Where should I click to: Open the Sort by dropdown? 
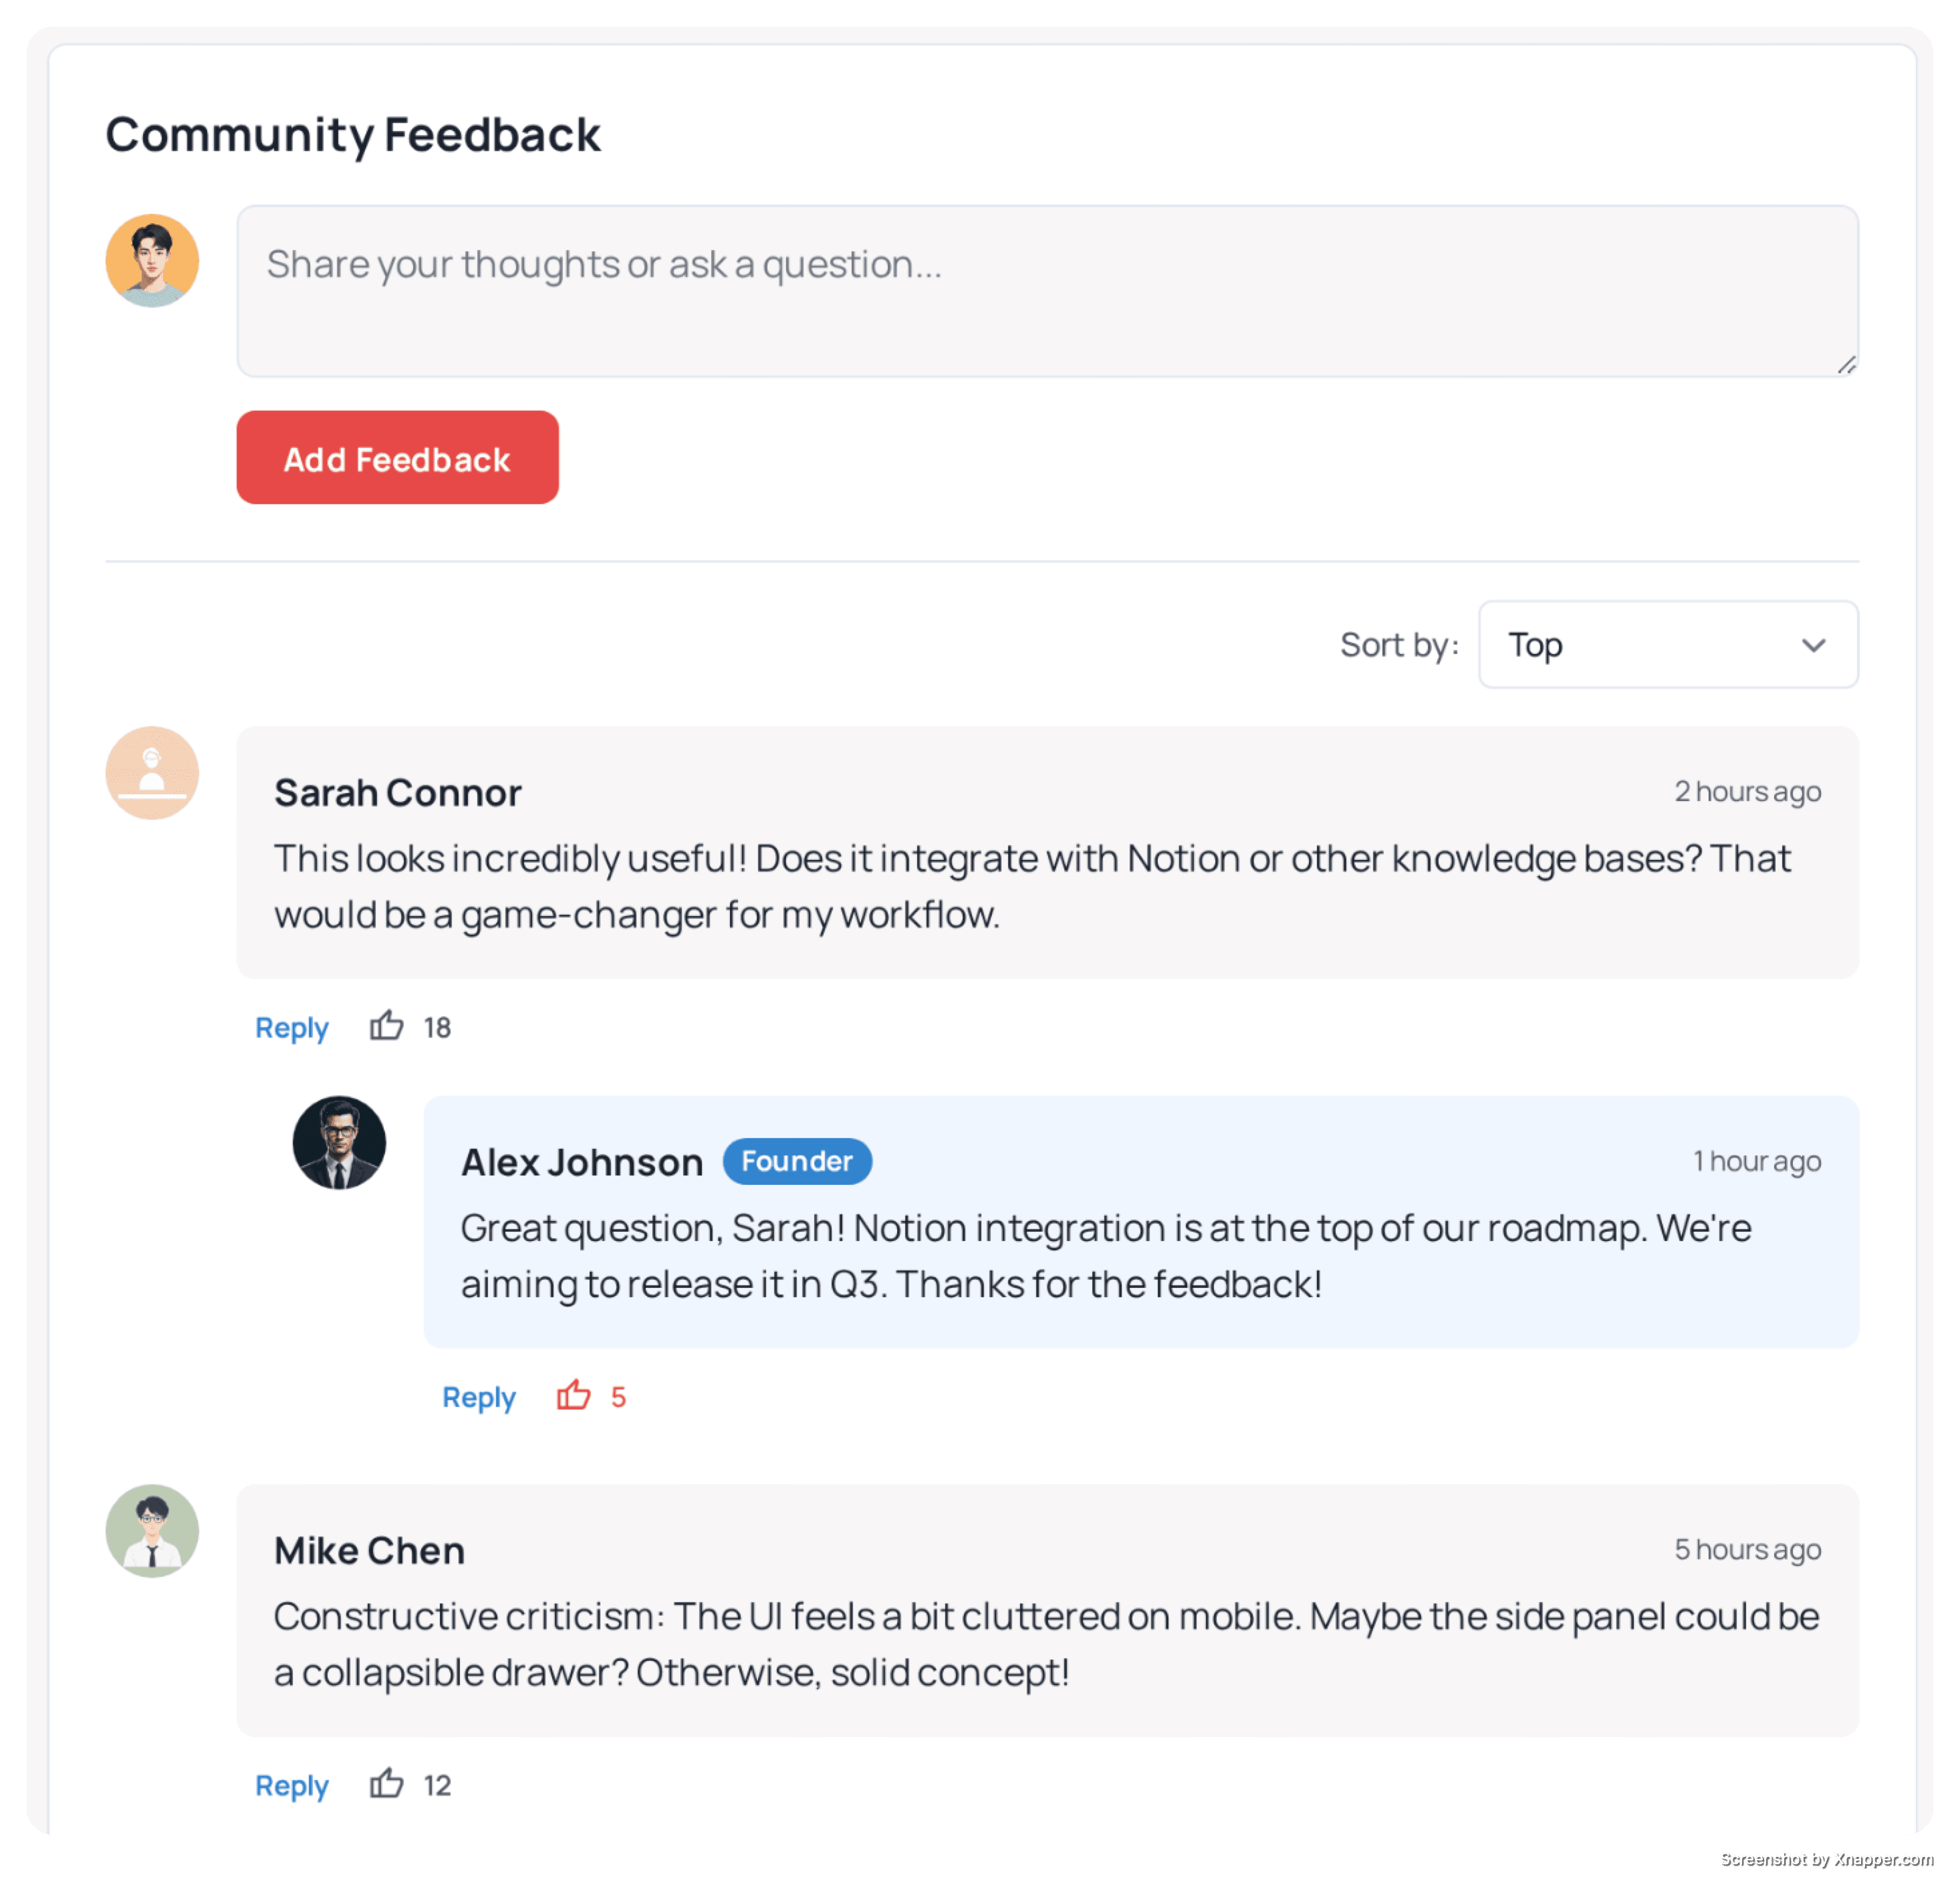[x=1667, y=645]
